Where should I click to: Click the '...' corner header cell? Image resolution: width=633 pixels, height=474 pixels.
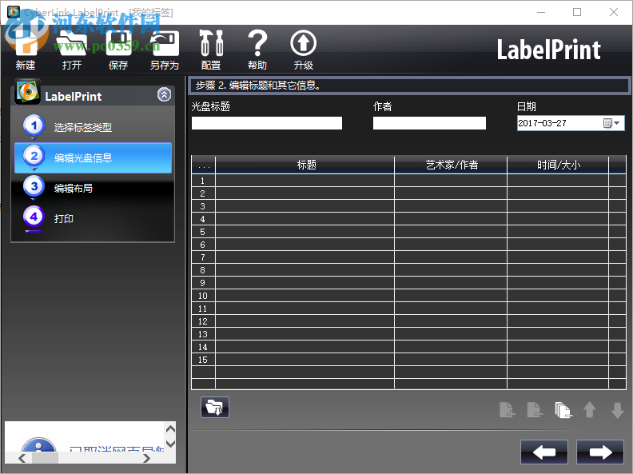tap(204, 165)
